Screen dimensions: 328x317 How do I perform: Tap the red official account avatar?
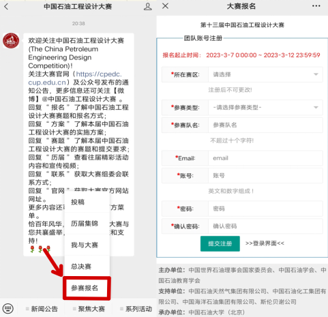pos(11,40)
